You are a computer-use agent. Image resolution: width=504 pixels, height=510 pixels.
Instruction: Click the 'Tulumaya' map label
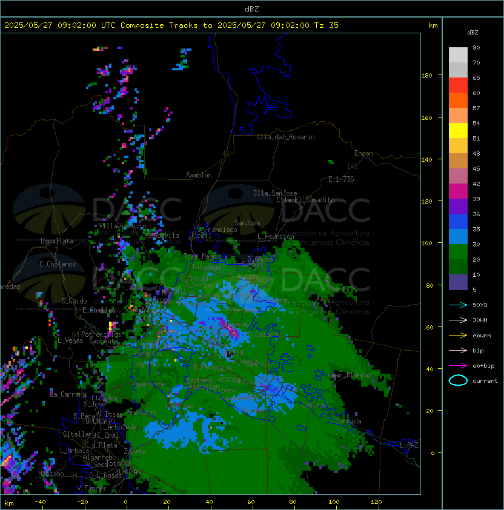(x=207, y=267)
